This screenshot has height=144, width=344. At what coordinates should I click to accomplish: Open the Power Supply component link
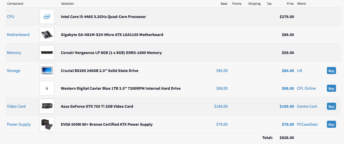point(19,125)
